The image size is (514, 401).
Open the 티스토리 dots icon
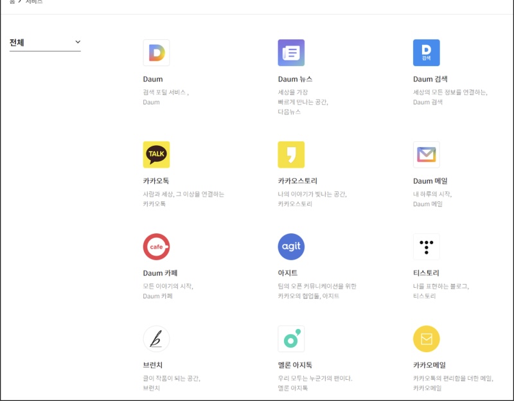[426, 247]
